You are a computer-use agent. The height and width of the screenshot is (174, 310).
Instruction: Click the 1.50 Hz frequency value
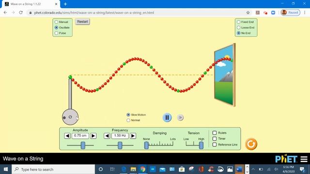pos(120,136)
